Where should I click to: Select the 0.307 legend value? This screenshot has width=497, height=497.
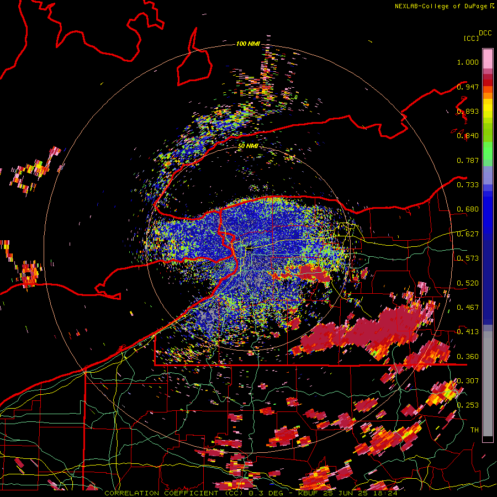[468, 381]
